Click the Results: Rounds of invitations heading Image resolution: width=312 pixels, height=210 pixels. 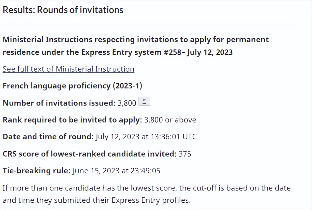point(63,10)
